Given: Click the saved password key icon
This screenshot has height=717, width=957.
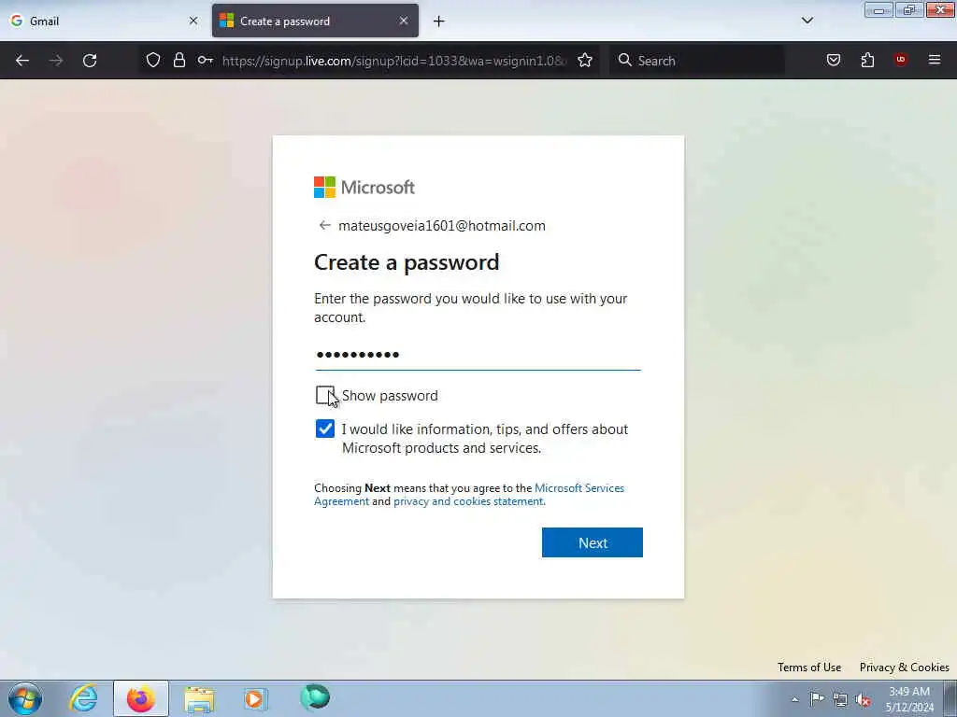Looking at the screenshot, I should click(x=205, y=60).
